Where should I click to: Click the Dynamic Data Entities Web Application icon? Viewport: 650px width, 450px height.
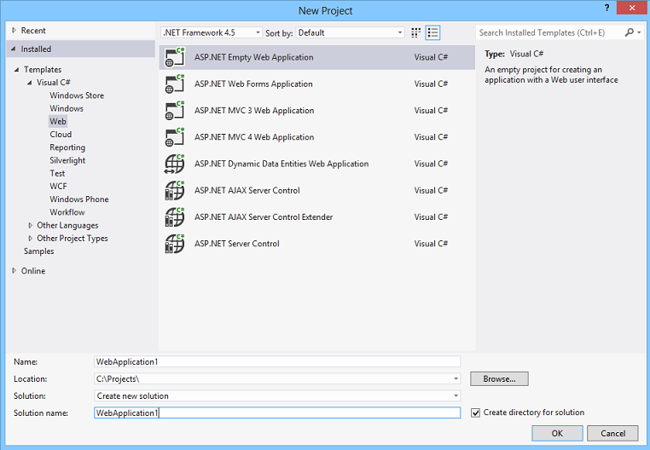(x=174, y=164)
